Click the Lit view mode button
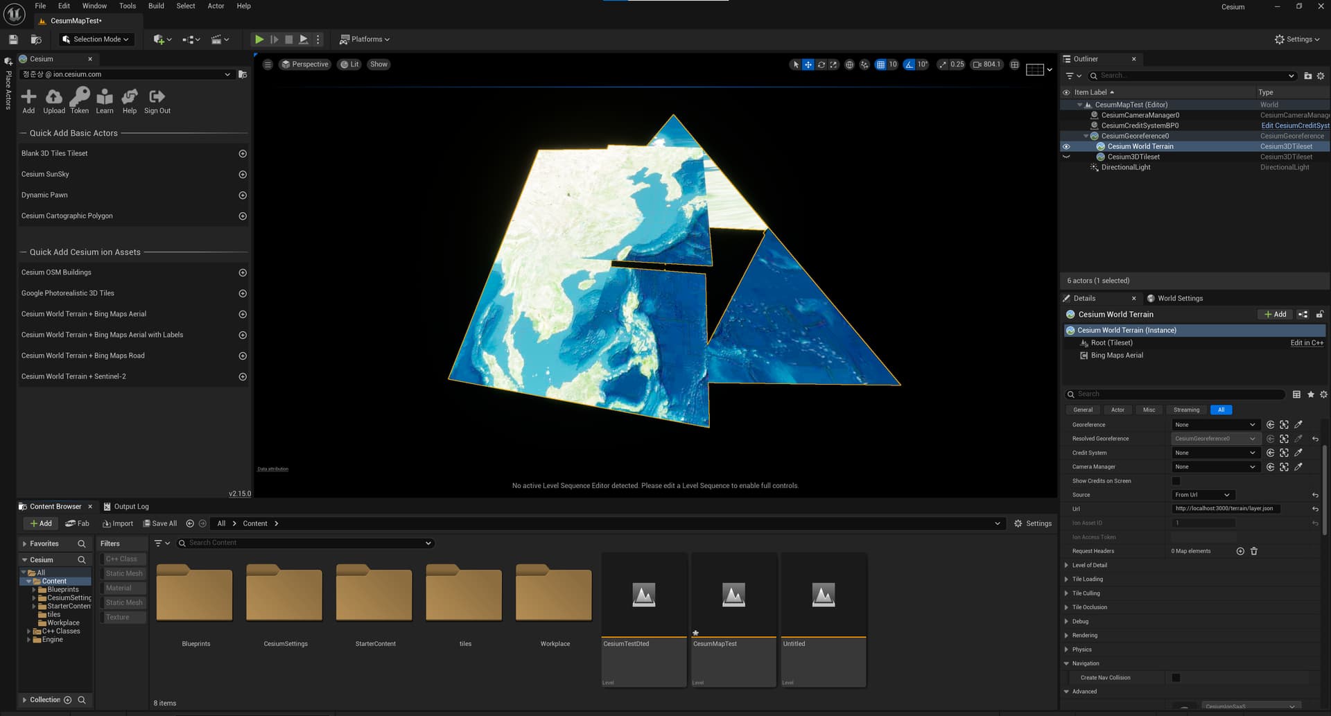1331x716 pixels. (x=349, y=64)
